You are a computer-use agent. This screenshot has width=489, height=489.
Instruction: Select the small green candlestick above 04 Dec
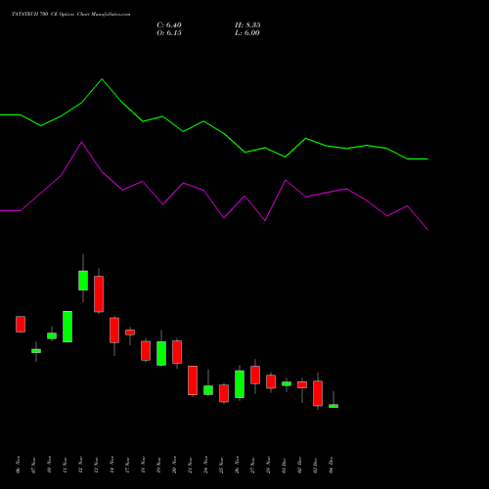[x=333, y=406]
